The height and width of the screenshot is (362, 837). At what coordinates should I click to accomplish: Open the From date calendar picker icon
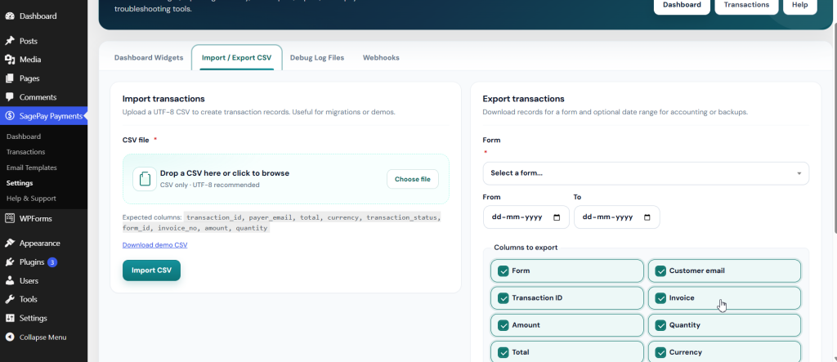point(557,217)
